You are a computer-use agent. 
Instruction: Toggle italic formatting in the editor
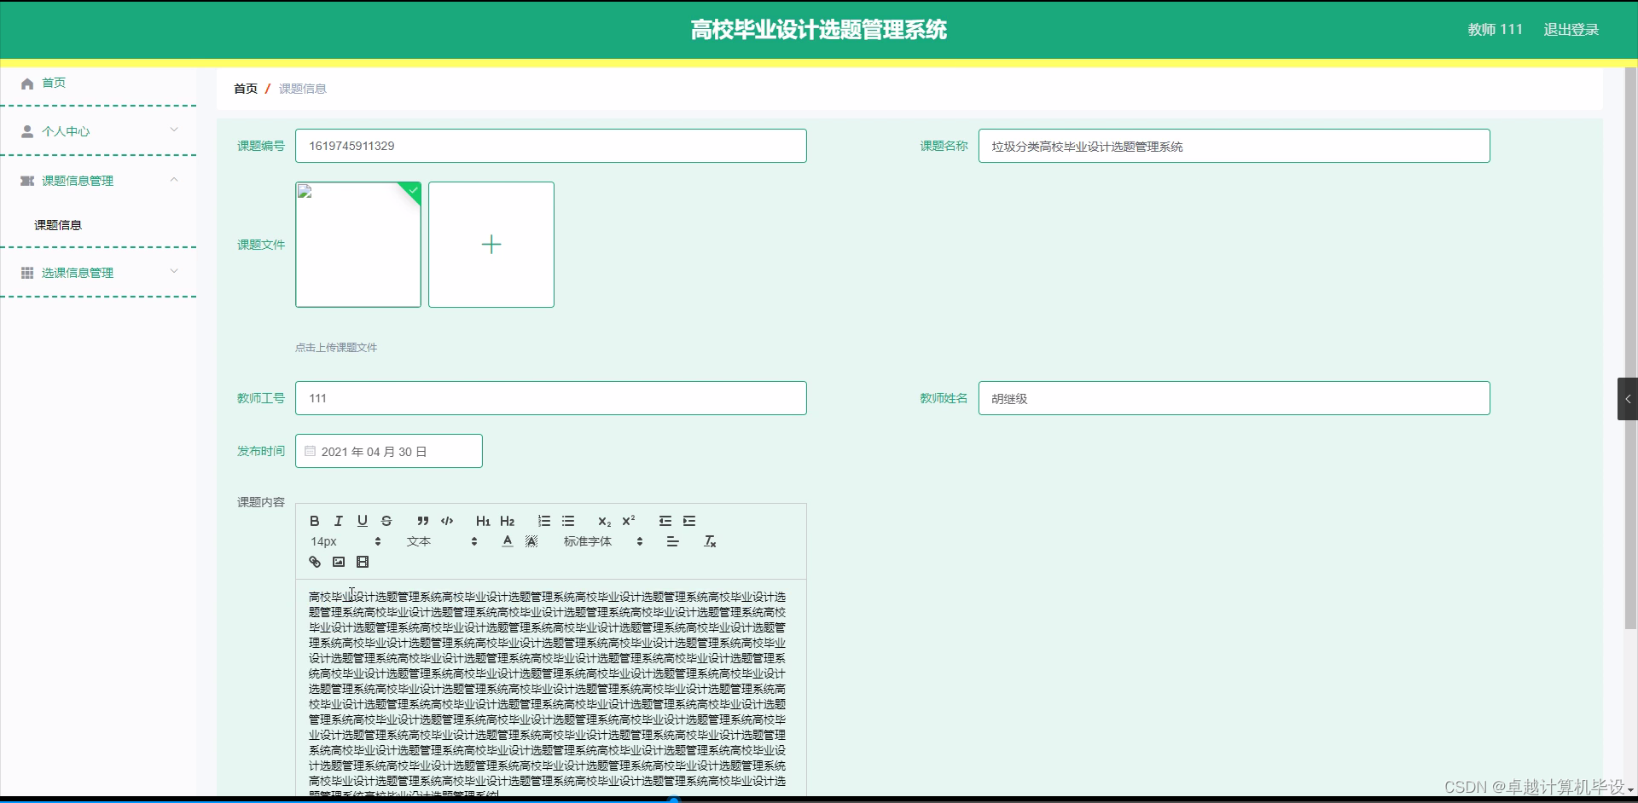(x=338, y=521)
